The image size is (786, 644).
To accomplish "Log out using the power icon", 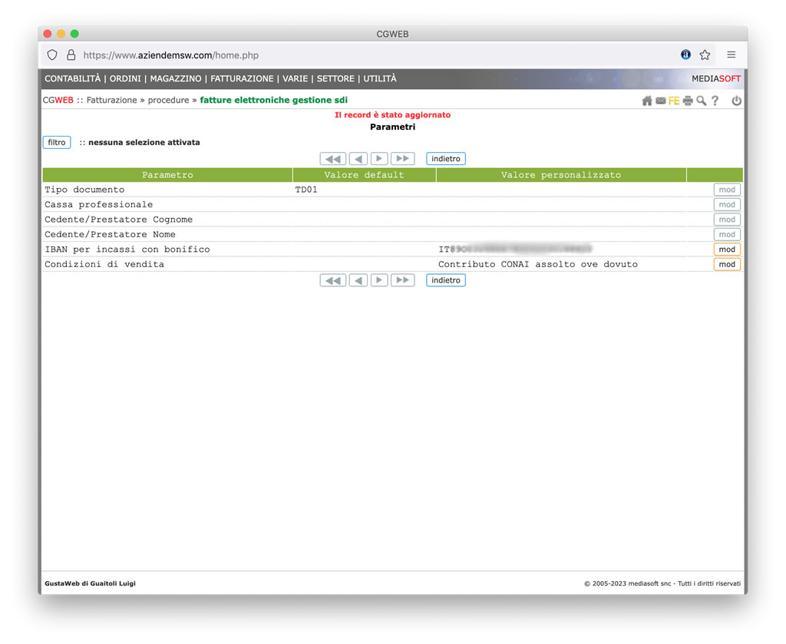I will point(736,101).
